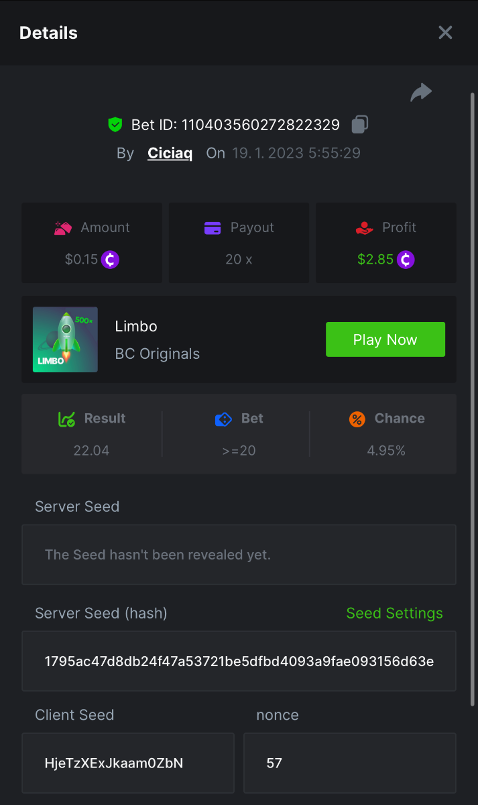Click the green Result chart icon
This screenshot has height=805, width=478.
click(66, 419)
